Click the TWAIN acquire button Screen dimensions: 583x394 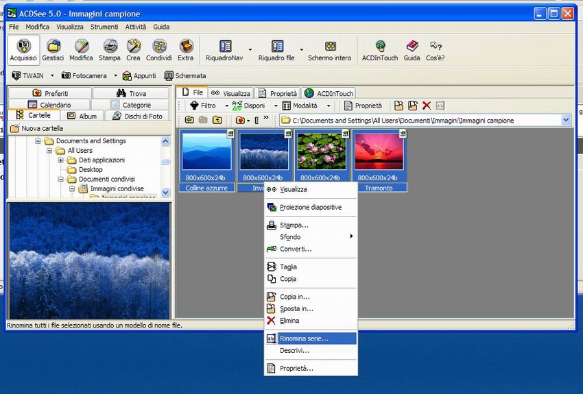pyautogui.click(x=28, y=76)
